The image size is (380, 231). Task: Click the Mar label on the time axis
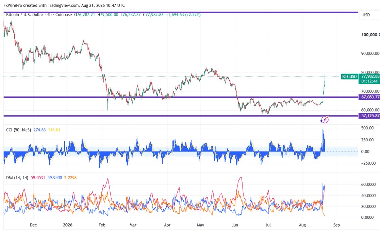click(x=133, y=225)
